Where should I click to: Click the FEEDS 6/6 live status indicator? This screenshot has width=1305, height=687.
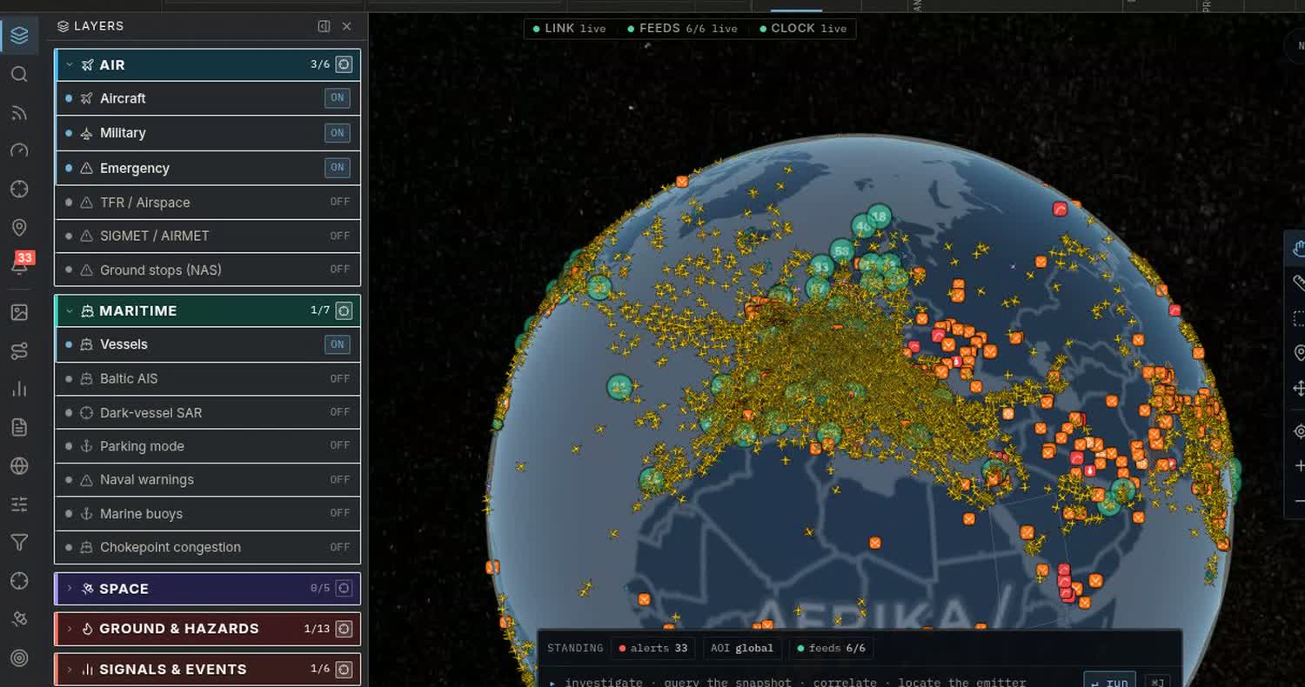(x=683, y=29)
